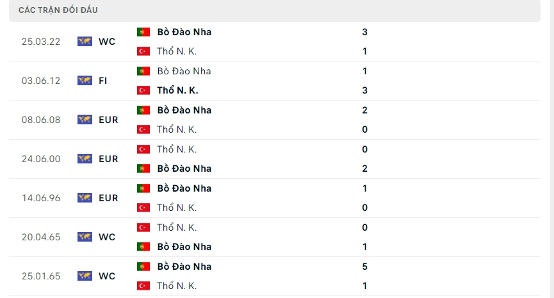Click the 08.06.08 match date

click(41, 120)
